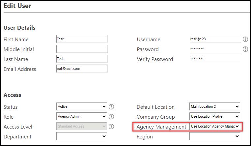Viewport: 251px width, 146px height.
Task: Open the Status dropdown set to Active
Action: tap(82, 107)
